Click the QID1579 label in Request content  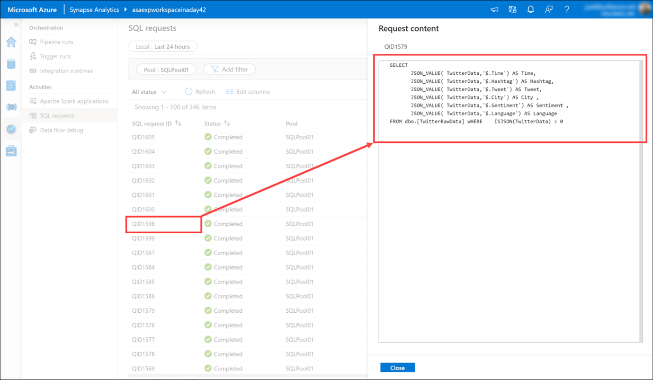click(x=396, y=47)
